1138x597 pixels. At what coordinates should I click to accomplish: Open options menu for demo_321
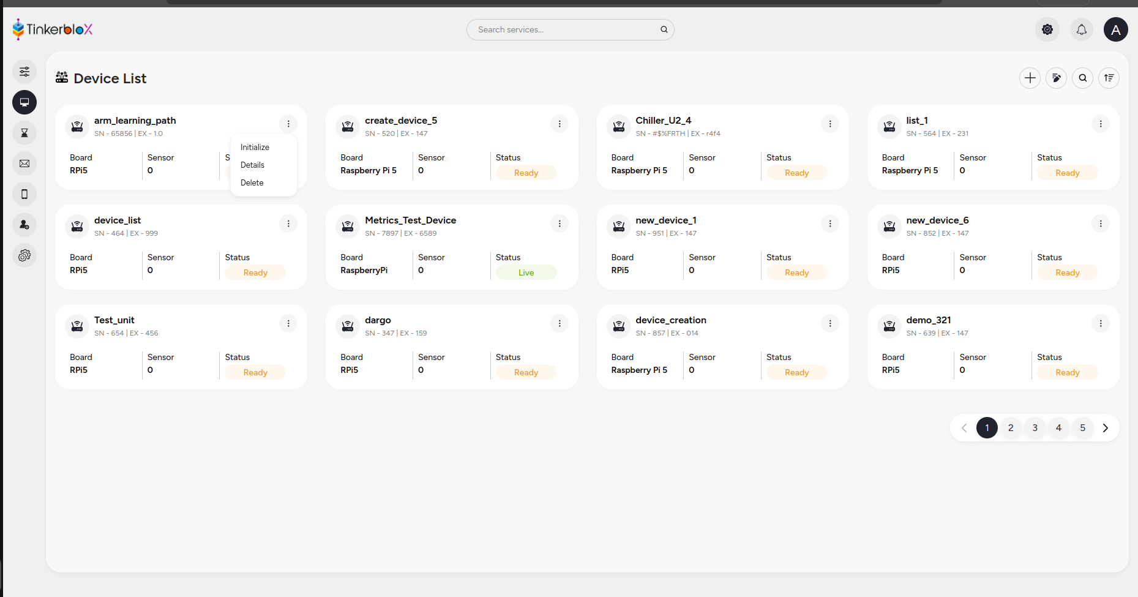pyautogui.click(x=1101, y=323)
